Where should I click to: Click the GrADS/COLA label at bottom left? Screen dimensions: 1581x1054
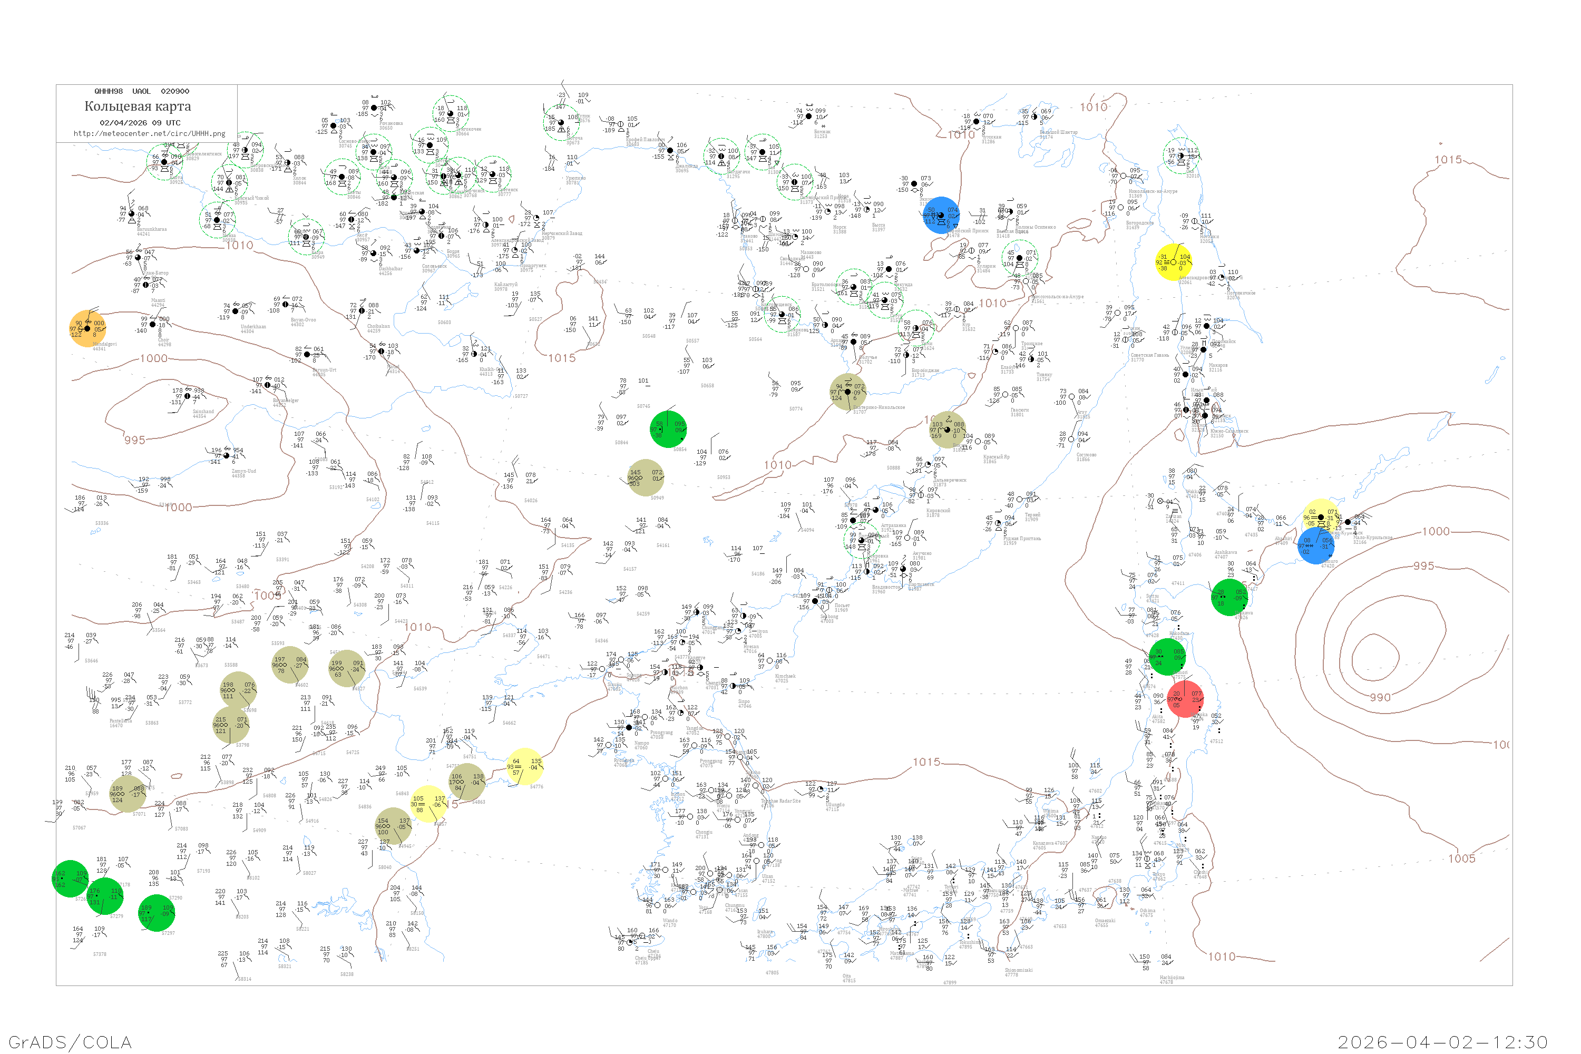click(x=70, y=1041)
